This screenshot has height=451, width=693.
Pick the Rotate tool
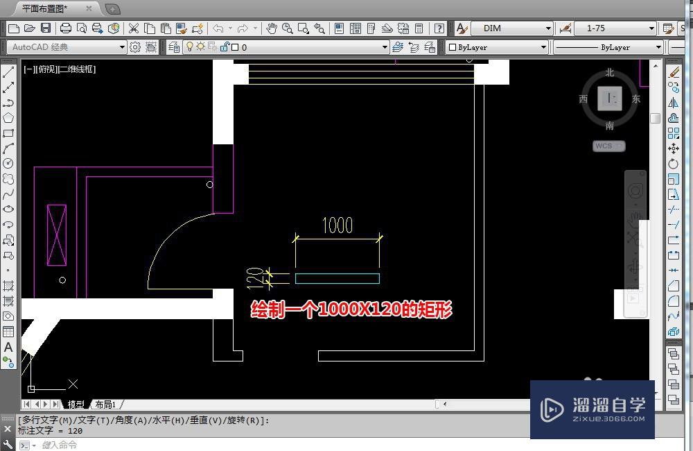[x=673, y=164]
